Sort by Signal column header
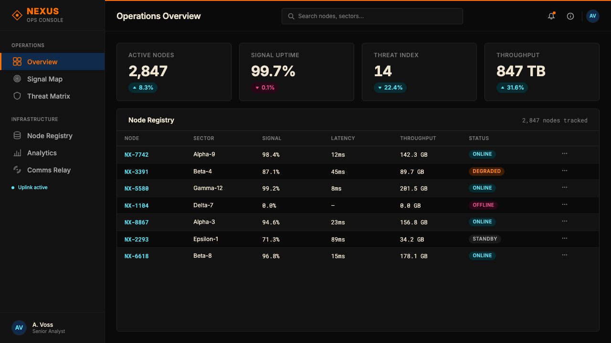This screenshot has height=343, width=611. [x=272, y=138]
